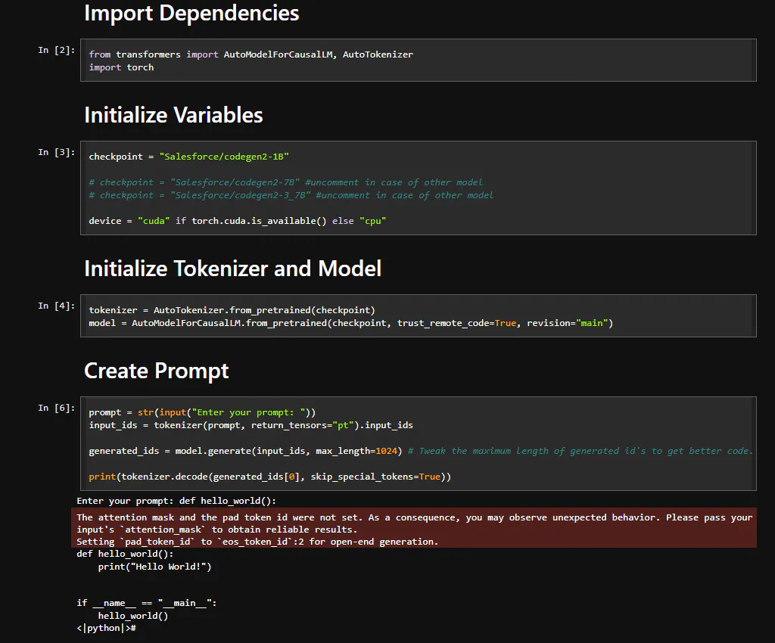
Task: Click the "Initialize Variables" heading
Action: click(173, 115)
